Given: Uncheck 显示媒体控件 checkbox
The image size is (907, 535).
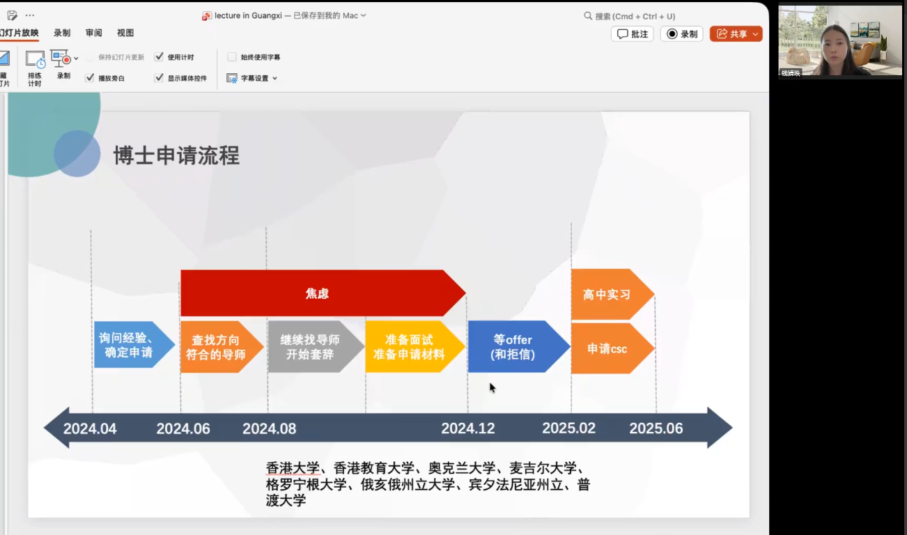Looking at the screenshot, I should click(159, 78).
